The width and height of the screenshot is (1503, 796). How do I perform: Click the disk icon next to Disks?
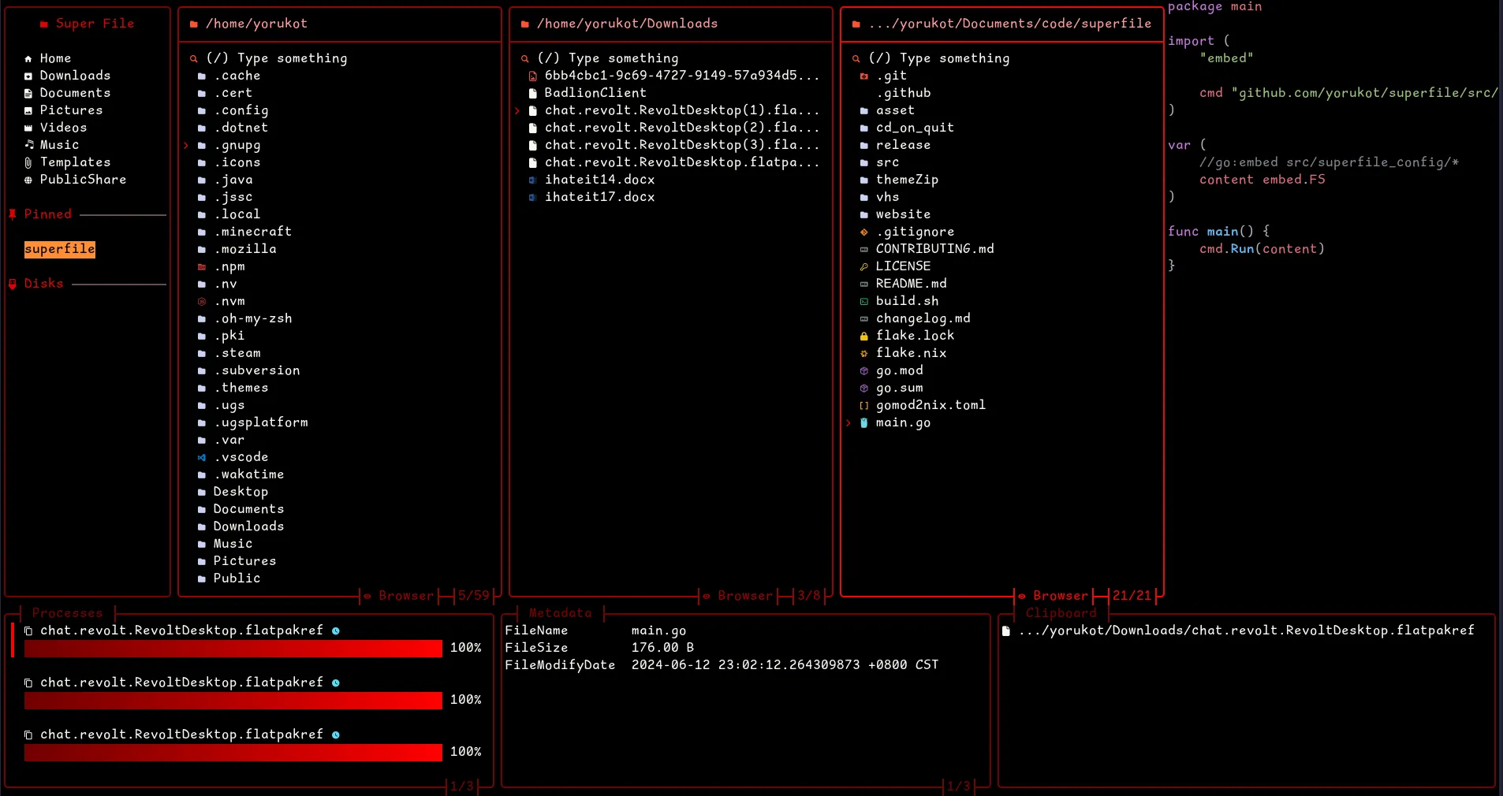(12, 283)
